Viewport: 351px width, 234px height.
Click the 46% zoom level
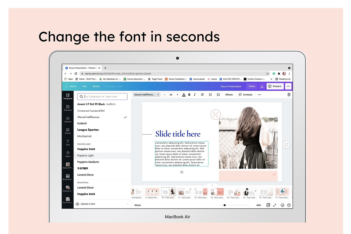point(259,205)
